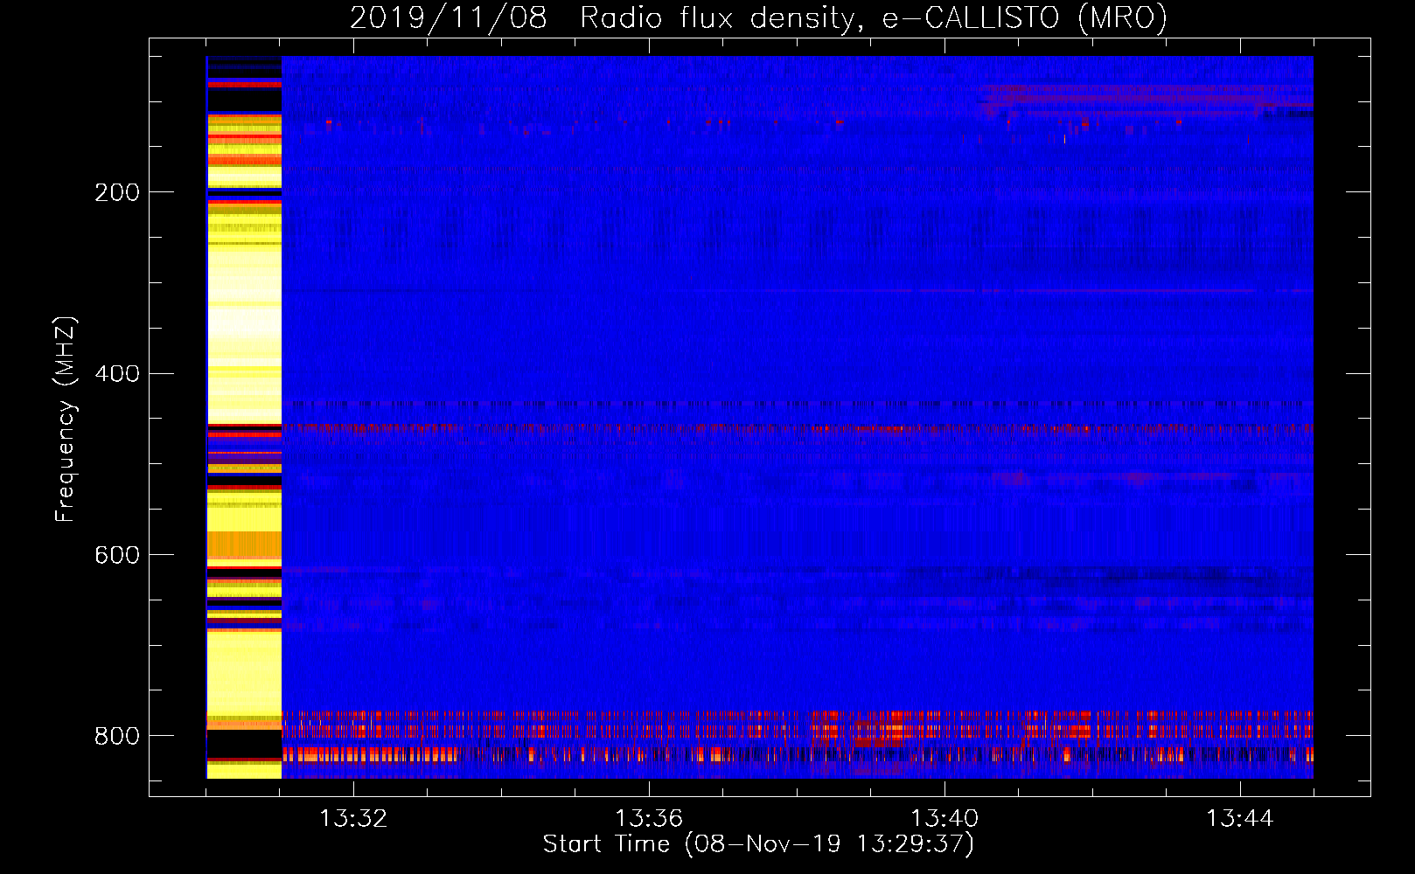This screenshot has width=1415, height=874.
Task: Click the 13:32 time tick label
Action: tap(353, 819)
